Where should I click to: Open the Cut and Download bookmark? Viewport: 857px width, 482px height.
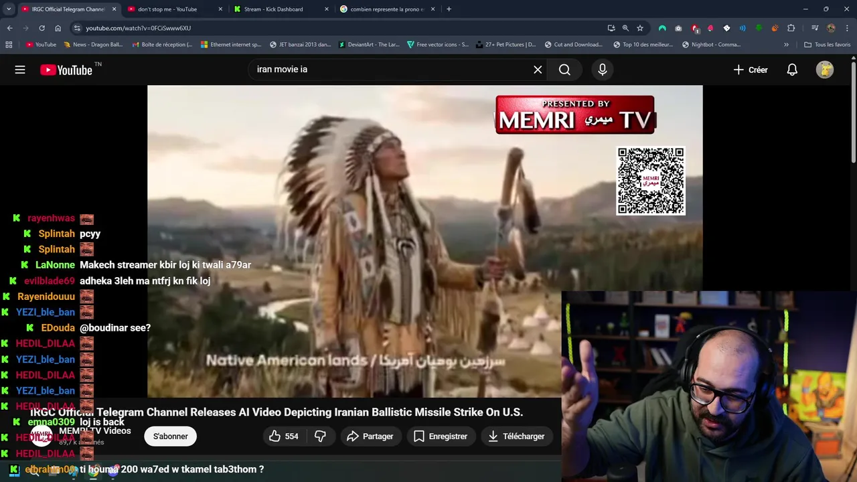[x=573, y=45]
